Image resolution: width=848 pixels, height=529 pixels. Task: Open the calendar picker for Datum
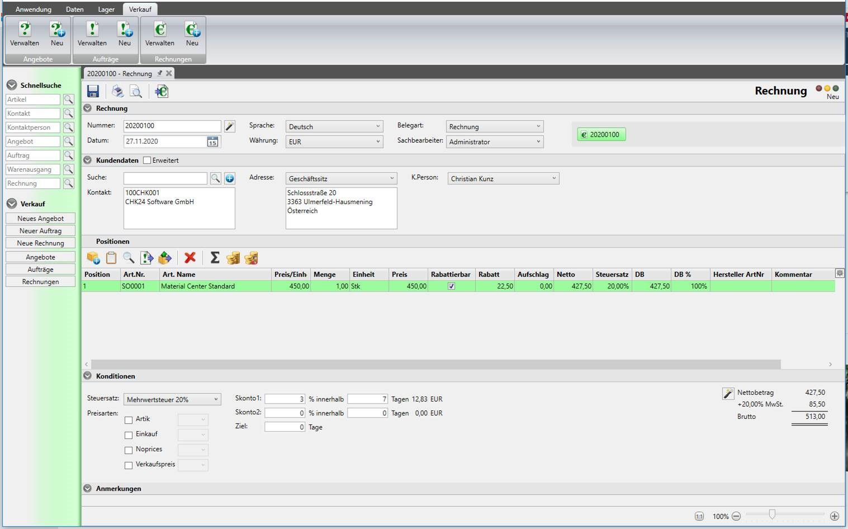coord(212,141)
